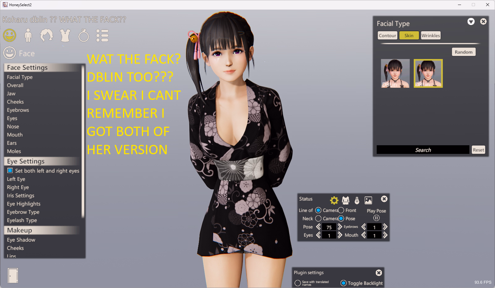495x288 pixels.
Task: Switch to the Clothing category icon
Action: (65, 36)
